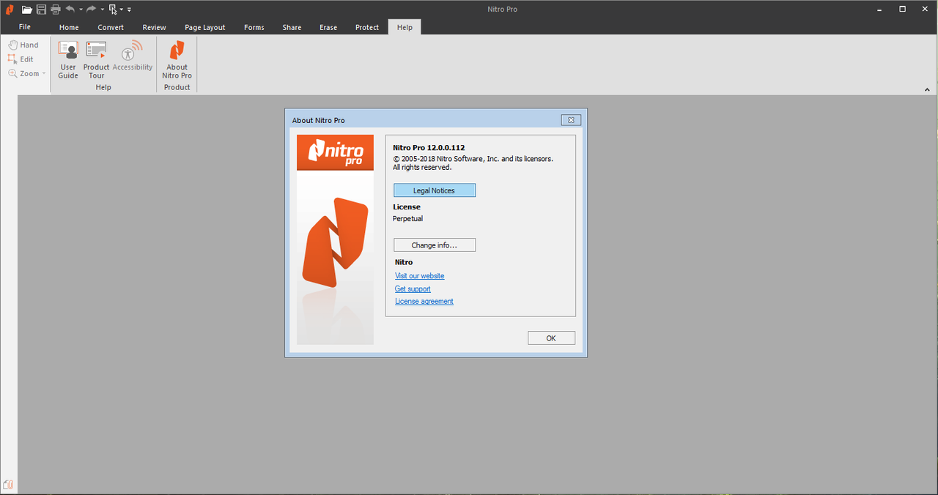Click the Nitro logo icon in the title bar
The height and width of the screenshot is (495, 938).
(x=10, y=10)
